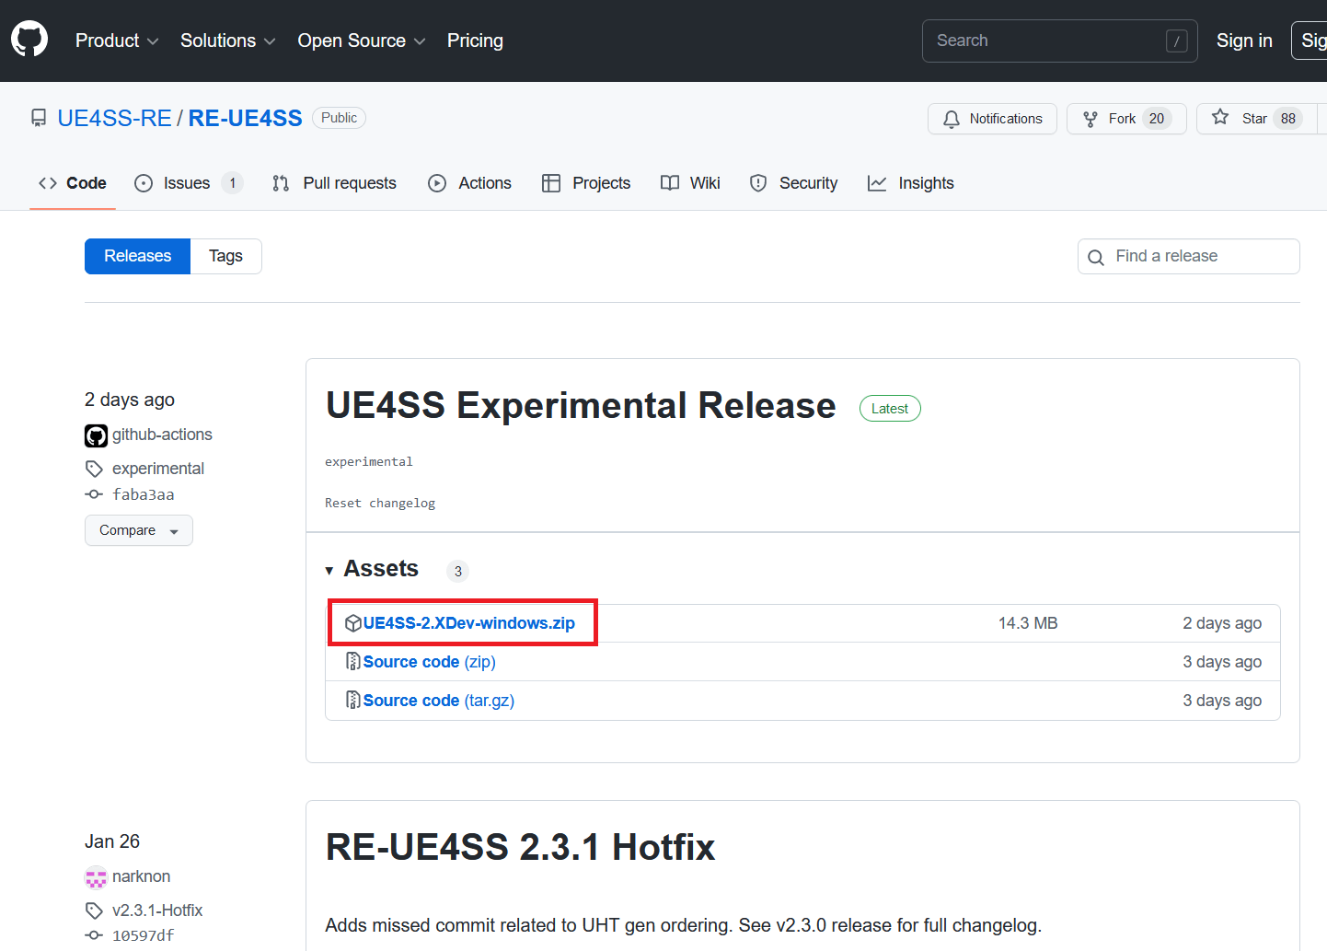Open commit 10597df
Screen dimensions: 1327x951
click(x=143, y=935)
